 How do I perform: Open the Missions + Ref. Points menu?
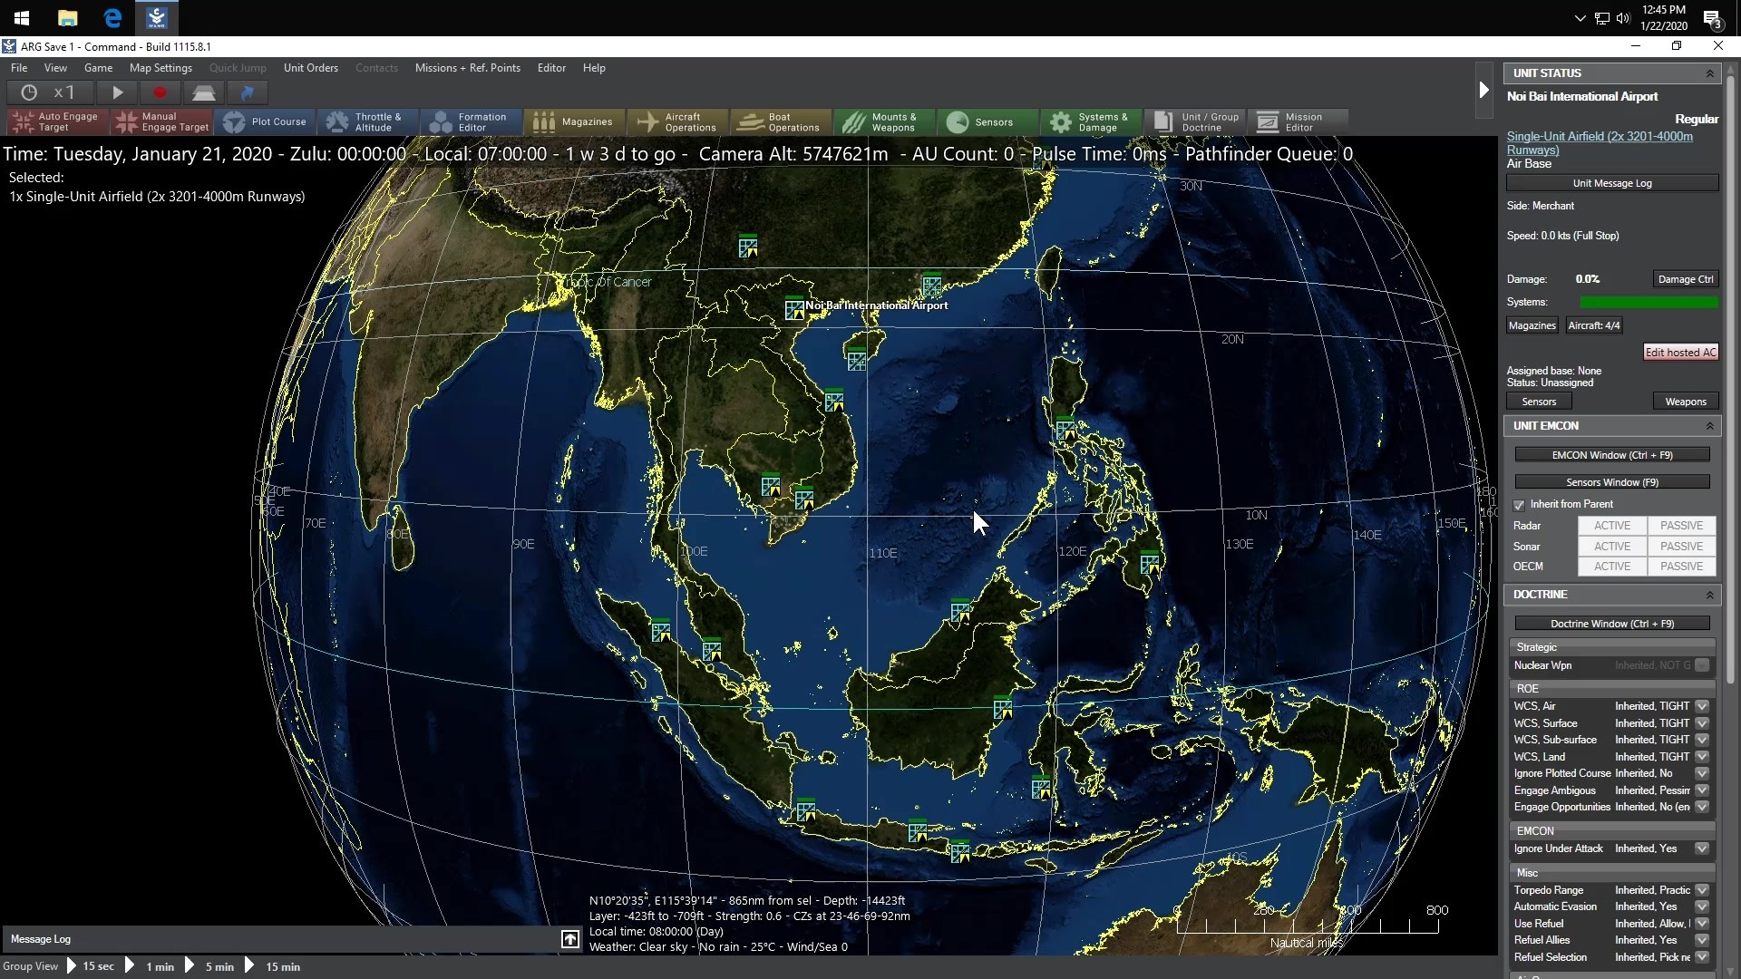coord(468,68)
